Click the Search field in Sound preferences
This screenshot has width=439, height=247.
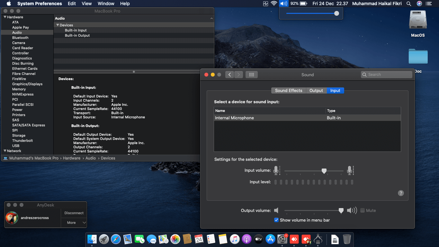tap(386, 75)
